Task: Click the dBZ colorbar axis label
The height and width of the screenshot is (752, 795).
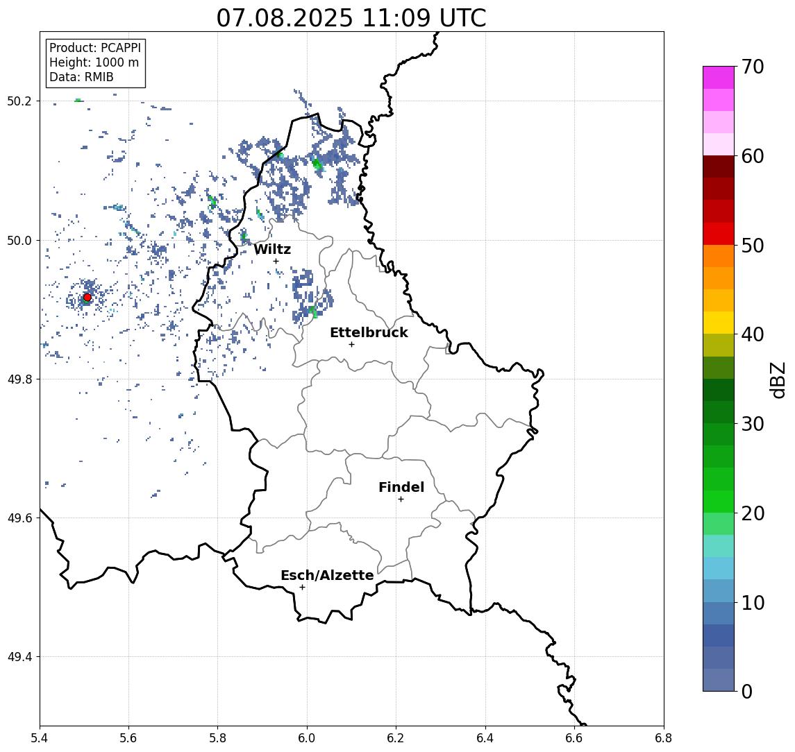Action: pyautogui.click(x=777, y=379)
